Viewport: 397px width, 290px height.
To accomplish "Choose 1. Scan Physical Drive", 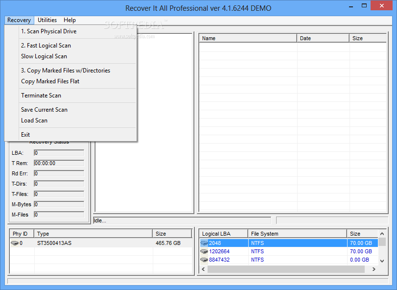I will click(78, 31).
